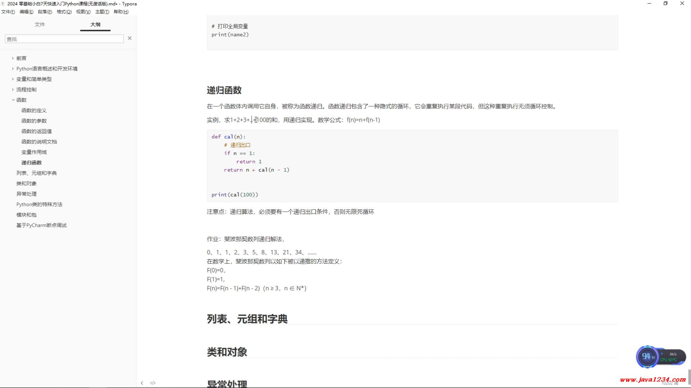Click the 94 score performance widget
The width and height of the screenshot is (691, 388).
[x=647, y=357]
